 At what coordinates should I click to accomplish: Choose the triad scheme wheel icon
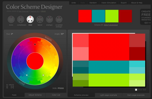coord(30,19)
